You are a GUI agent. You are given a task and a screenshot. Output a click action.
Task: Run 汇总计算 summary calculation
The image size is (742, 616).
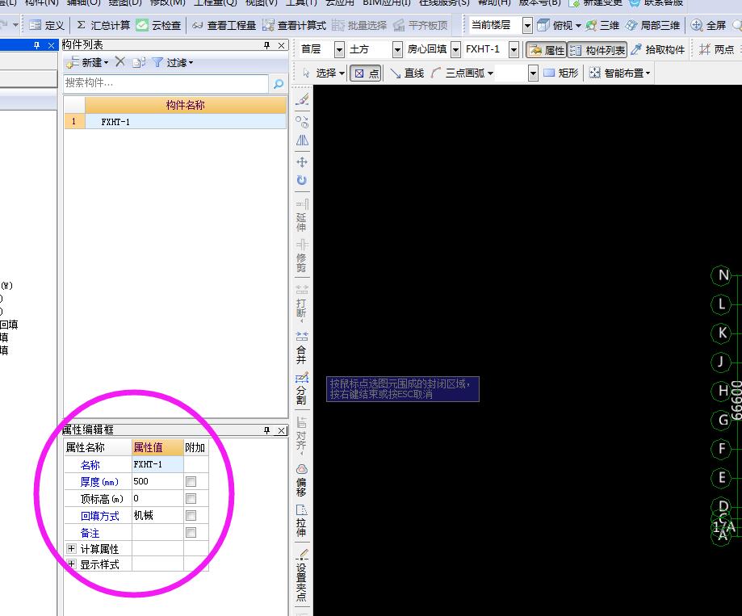(x=103, y=25)
